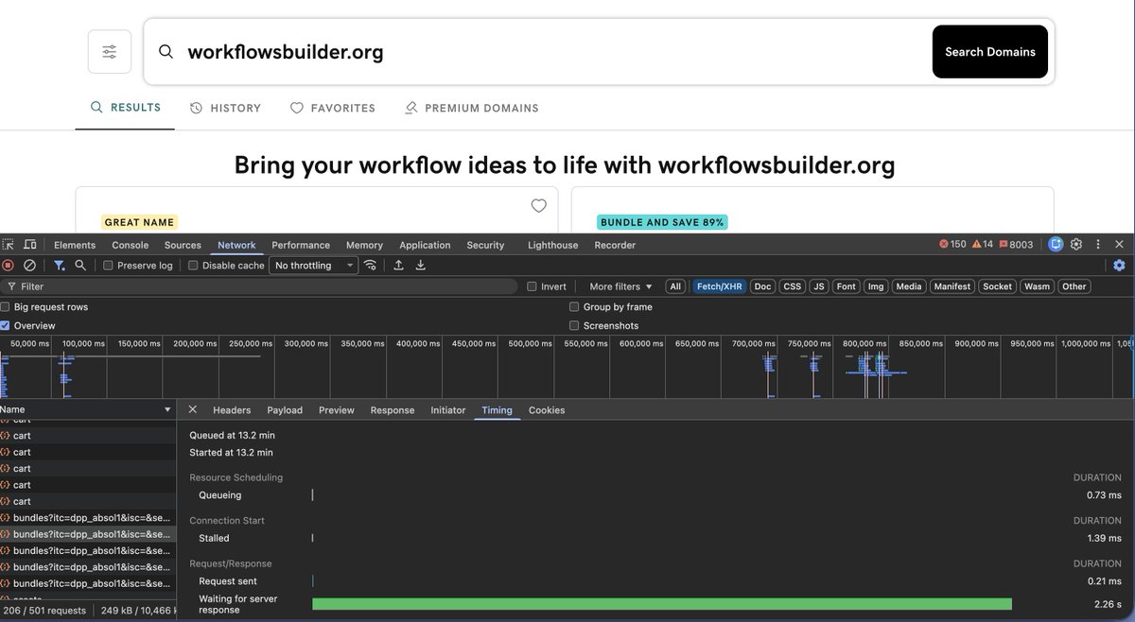
Task: Toggle the network filter funnel icon
Action: [x=59, y=266]
